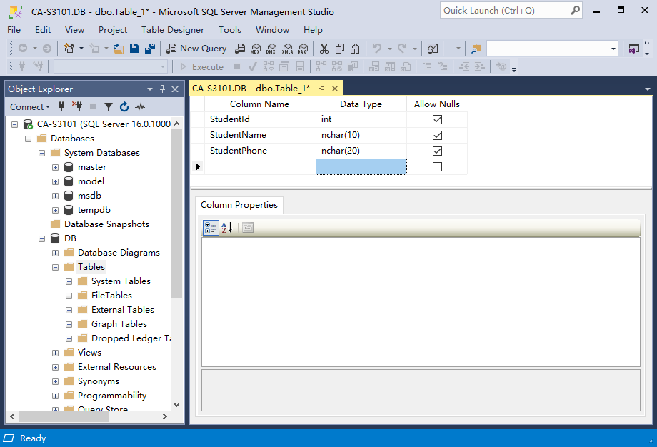Click the MDX query icon in toolbar
657x447 pixels.
click(x=256, y=49)
